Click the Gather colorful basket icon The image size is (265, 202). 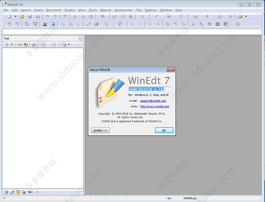point(35,24)
